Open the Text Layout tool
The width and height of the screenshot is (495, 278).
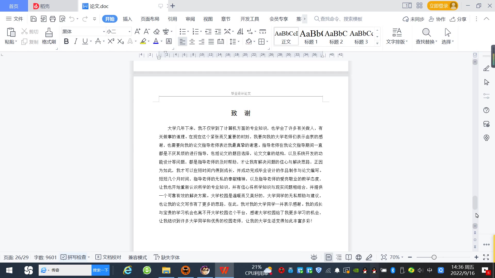397,36
